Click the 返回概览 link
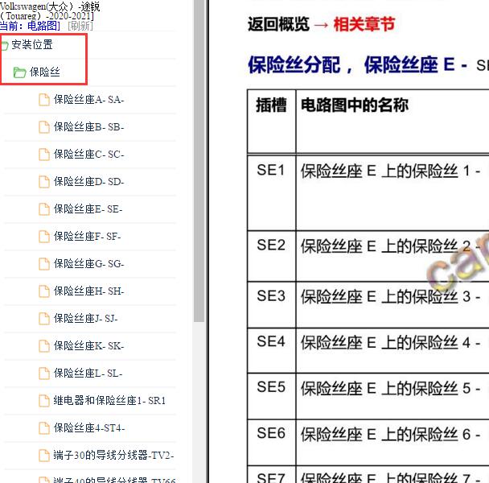This screenshot has height=483, width=489. click(278, 24)
